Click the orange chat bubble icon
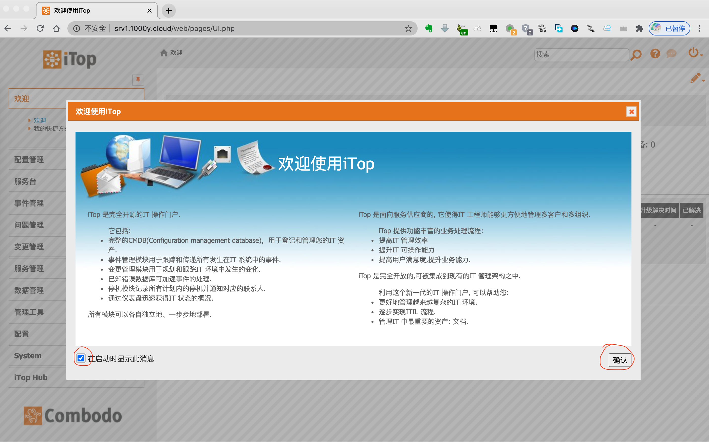 [x=671, y=53]
